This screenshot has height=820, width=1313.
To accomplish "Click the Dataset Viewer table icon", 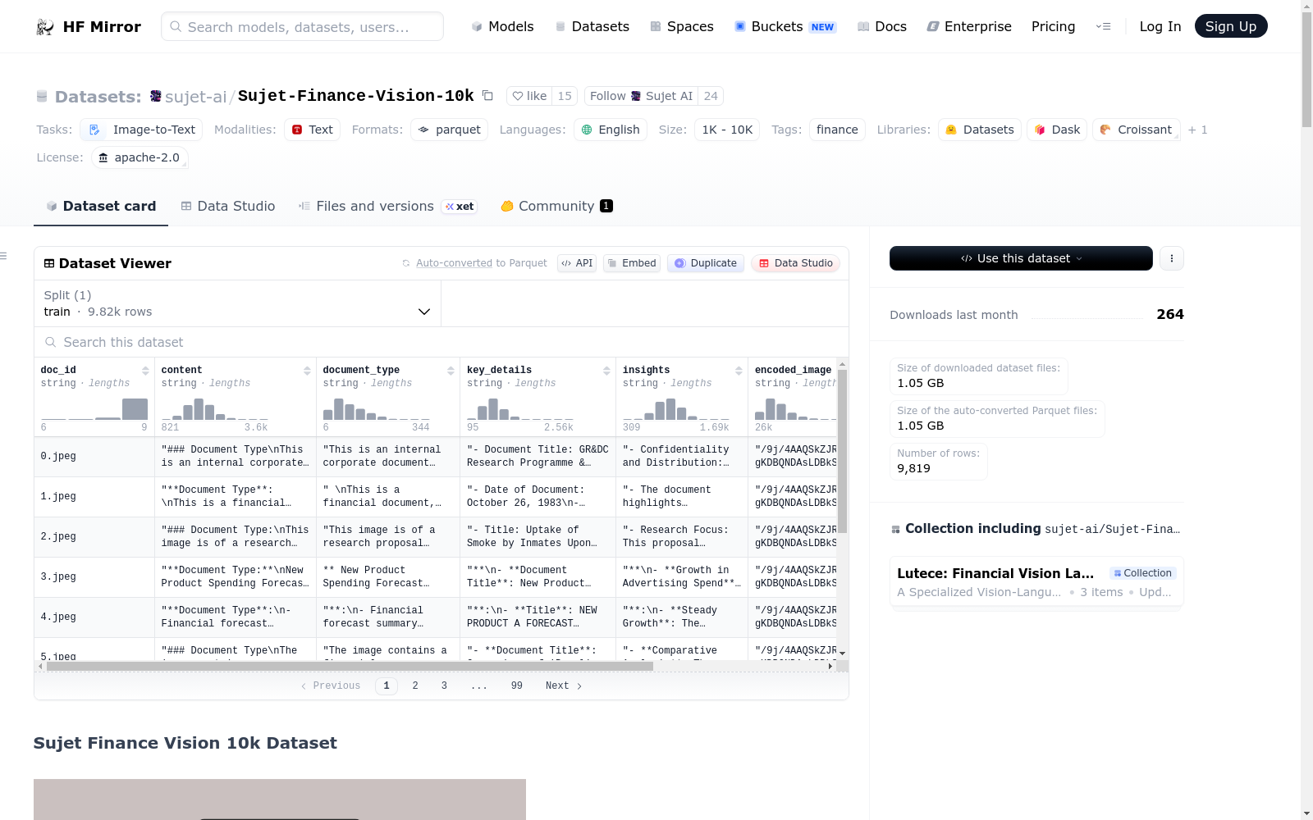I will pos(49,263).
